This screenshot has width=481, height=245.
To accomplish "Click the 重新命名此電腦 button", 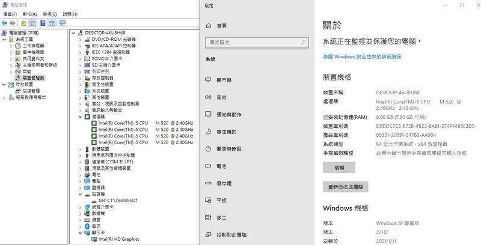I will pyautogui.click(x=345, y=187).
